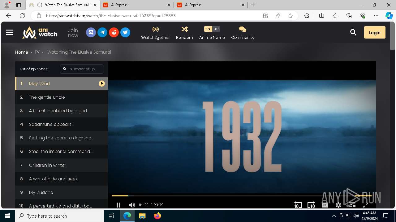The width and height of the screenshot is (396, 222).
Task: Select episode 9 My buddha
Action: pyautogui.click(x=62, y=192)
